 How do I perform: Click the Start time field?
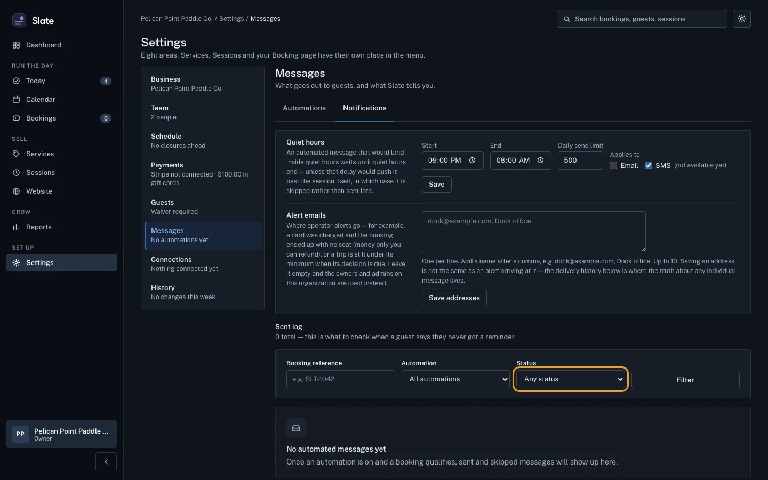[x=452, y=161]
